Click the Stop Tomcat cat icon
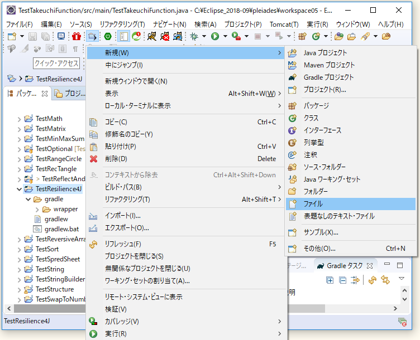This screenshot has height=340, width=420. pos(165,36)
